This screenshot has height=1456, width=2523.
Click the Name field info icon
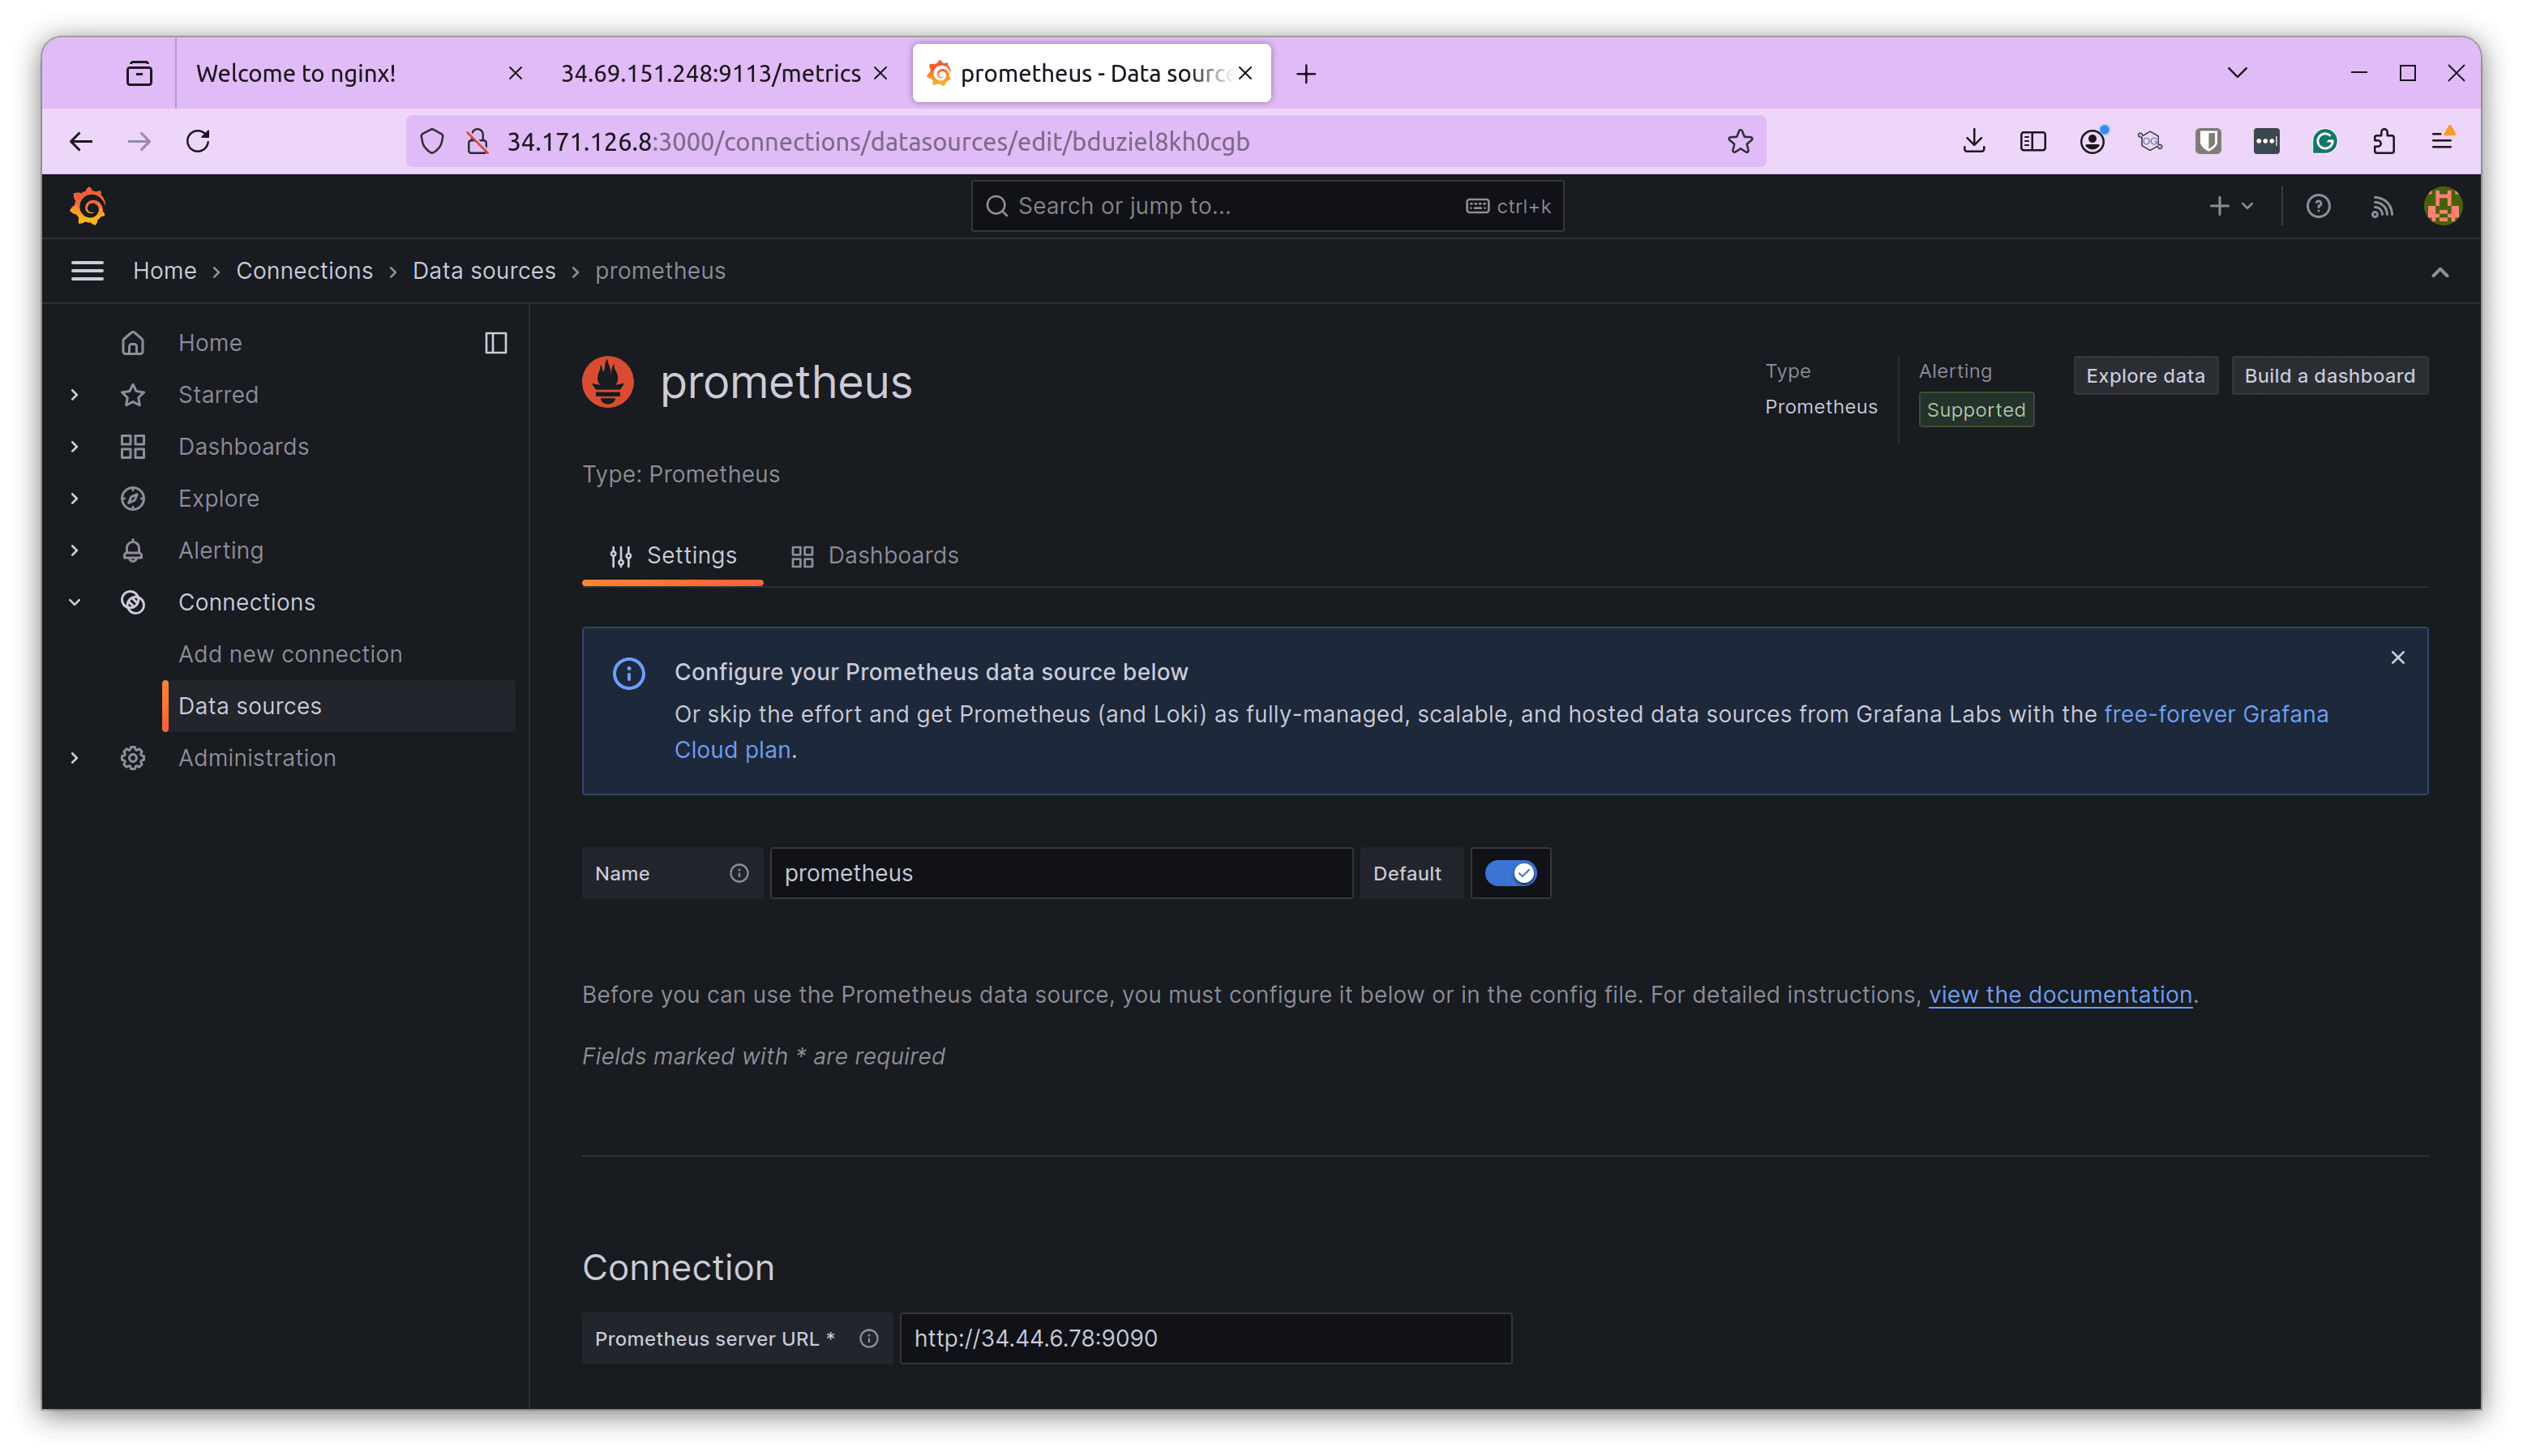pyautogui.click(x=739, y=873)
